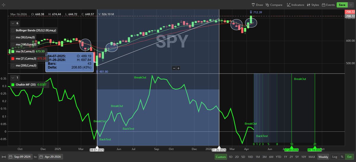Select the 6M range

point(271,157)
